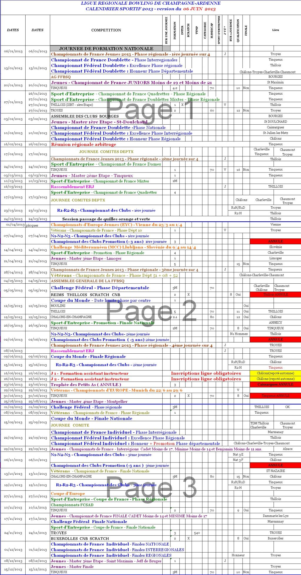Select the 'Honneur' cell in the 01/12/2013 row
This screenshot has height=575, width=301.
click(238, 555)
